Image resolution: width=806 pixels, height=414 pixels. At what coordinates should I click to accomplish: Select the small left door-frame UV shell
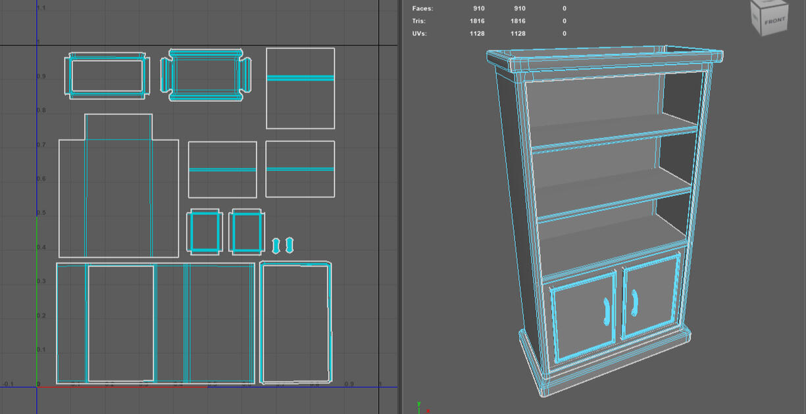[x=205, y=232]
